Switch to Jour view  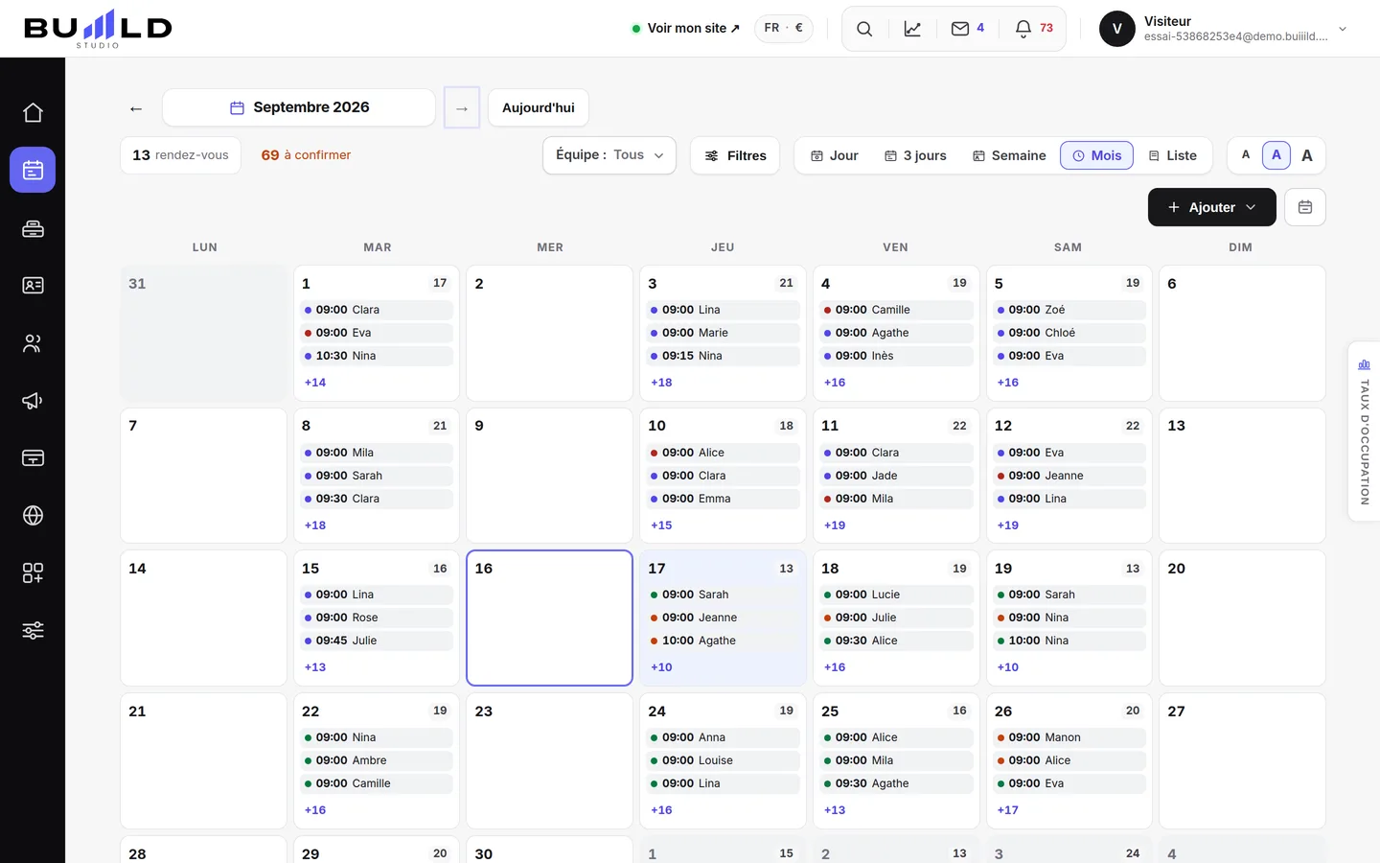pos(835,155)
